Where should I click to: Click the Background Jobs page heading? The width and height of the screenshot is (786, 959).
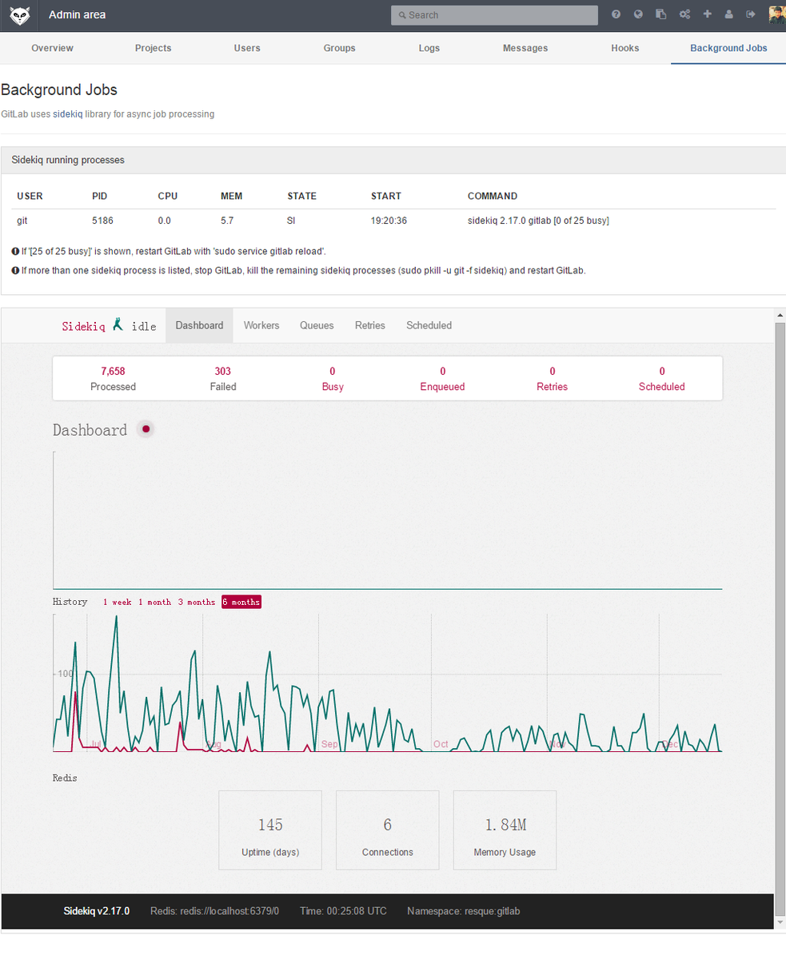[59, 90]
